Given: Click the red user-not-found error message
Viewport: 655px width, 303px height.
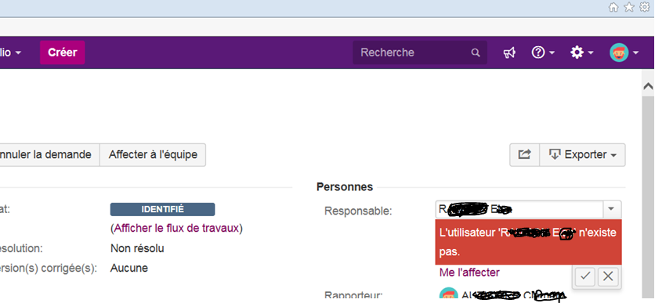Looking at the screenshot, I should click(x=528, y=242).
